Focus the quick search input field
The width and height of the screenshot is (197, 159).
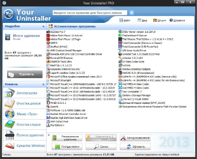tap(90, 13)
